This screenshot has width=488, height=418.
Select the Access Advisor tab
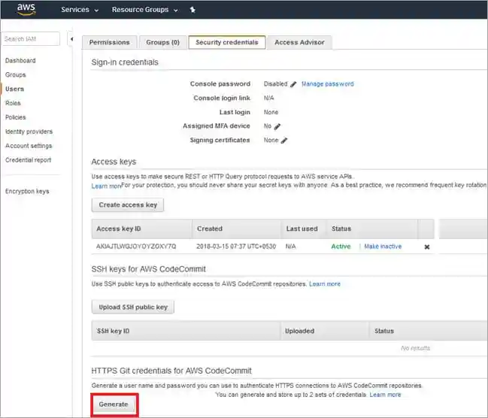[x=299, y=42]
